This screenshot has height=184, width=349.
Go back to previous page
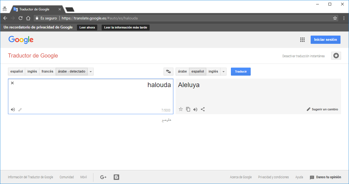click(5, 18)
